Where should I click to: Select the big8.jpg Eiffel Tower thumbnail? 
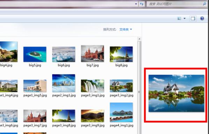tap(121, 54)
